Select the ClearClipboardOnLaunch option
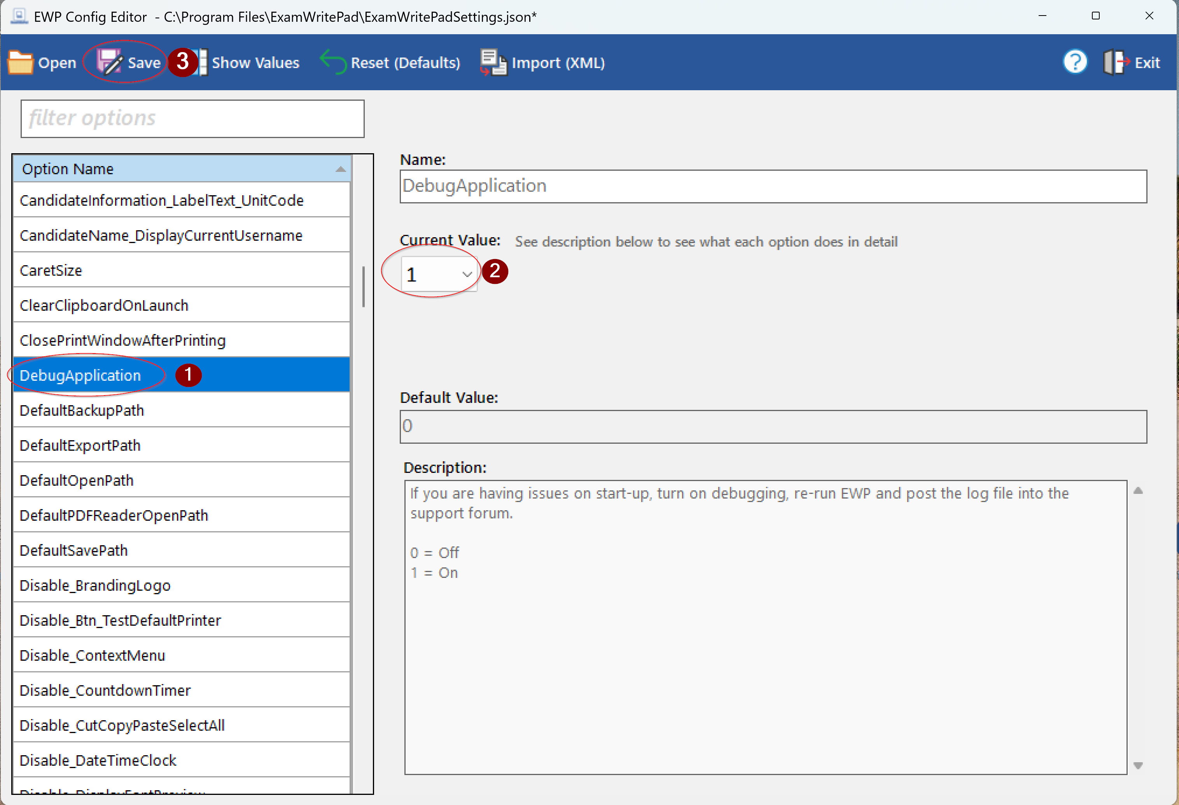The height and width of the screenshot is (805, 1179). coord(104,305)
